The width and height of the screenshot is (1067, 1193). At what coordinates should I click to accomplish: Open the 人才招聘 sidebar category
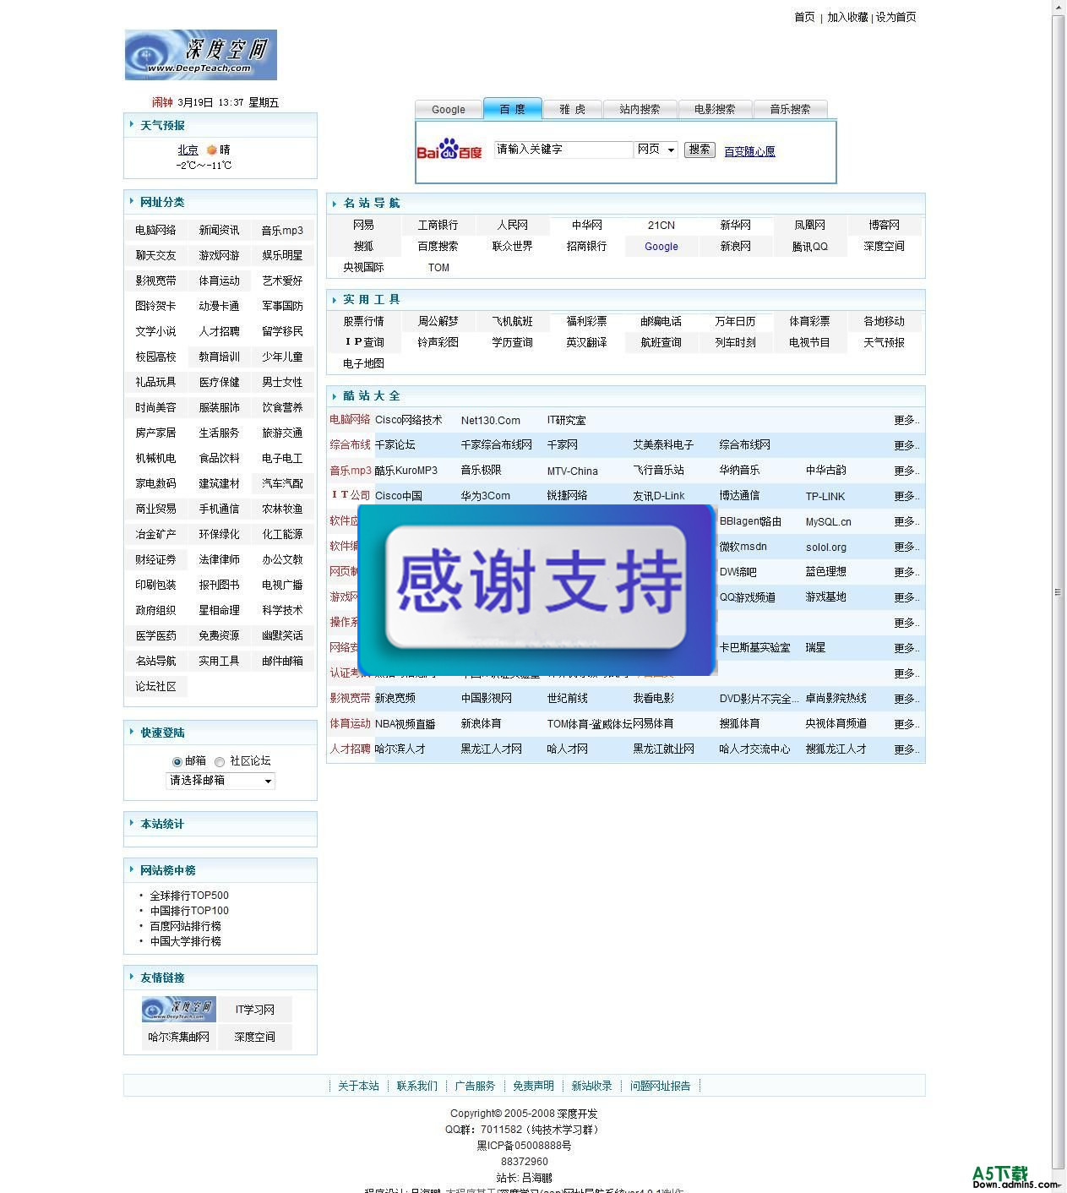219,331
